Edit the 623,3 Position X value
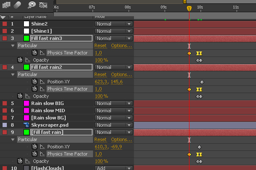The height and width of the screenshot is (170, 256). [x=101, y=82]
